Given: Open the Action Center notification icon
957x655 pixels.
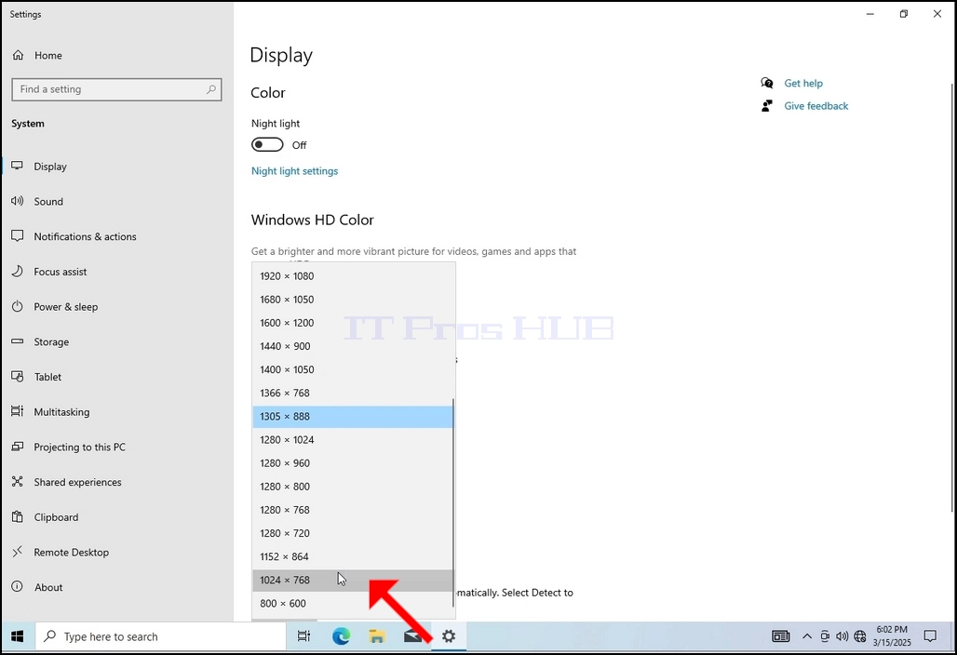Looking at the screenshot, I should click(x=930, y=636).
